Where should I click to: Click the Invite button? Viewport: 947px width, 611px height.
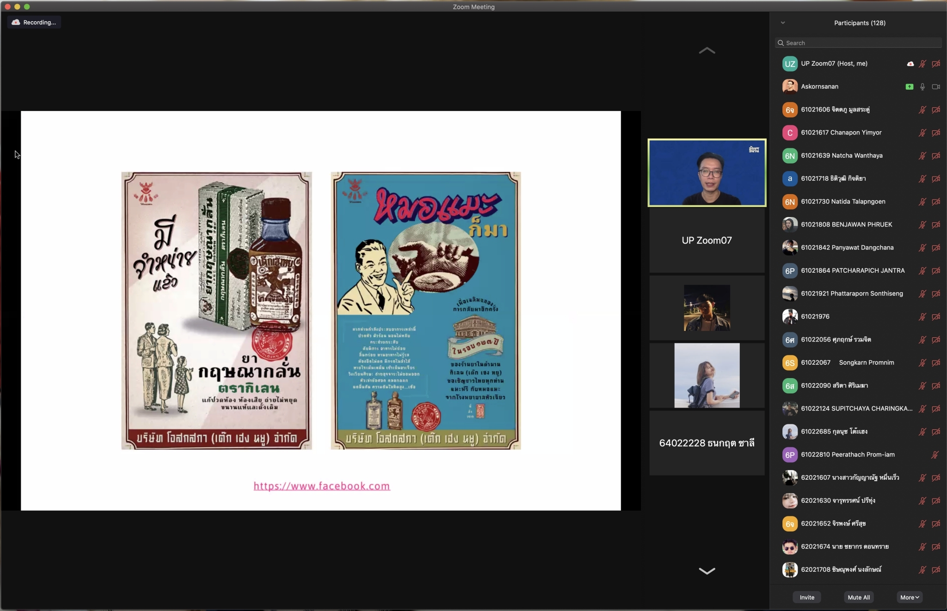[x=807, y=597]
